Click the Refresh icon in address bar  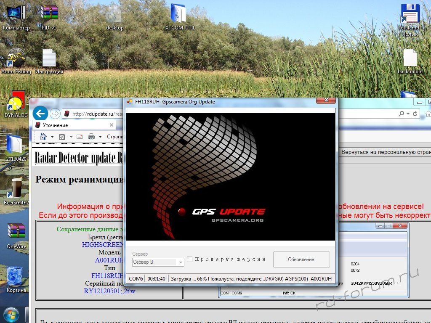pos(415,114)
